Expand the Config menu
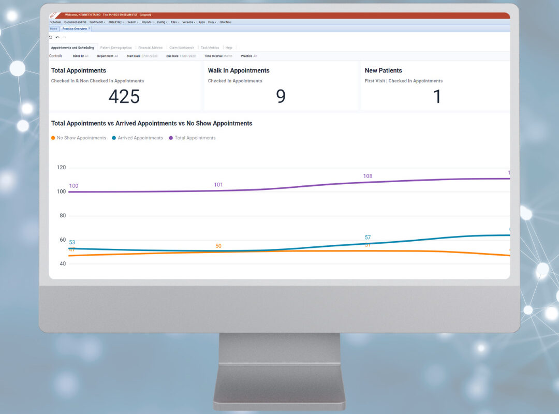Image resolution: width=559 pixels, height=414 pixels. point(162,22)
